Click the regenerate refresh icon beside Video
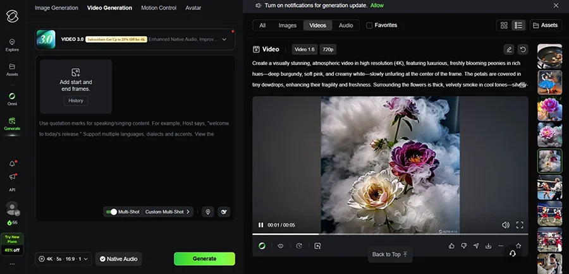 (x=523, y=49)
